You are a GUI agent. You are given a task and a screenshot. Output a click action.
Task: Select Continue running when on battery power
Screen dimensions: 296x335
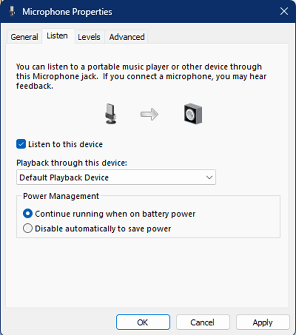(27, 214)
